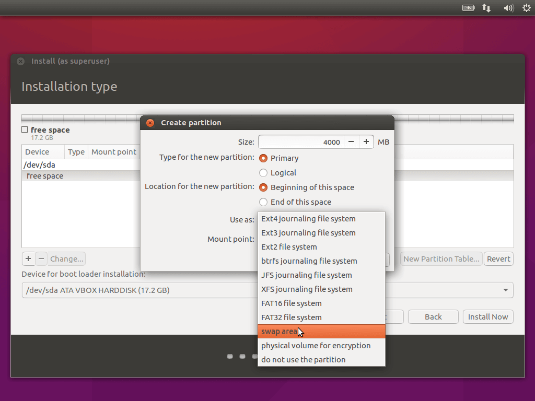Click the battery status indicator

468,8
